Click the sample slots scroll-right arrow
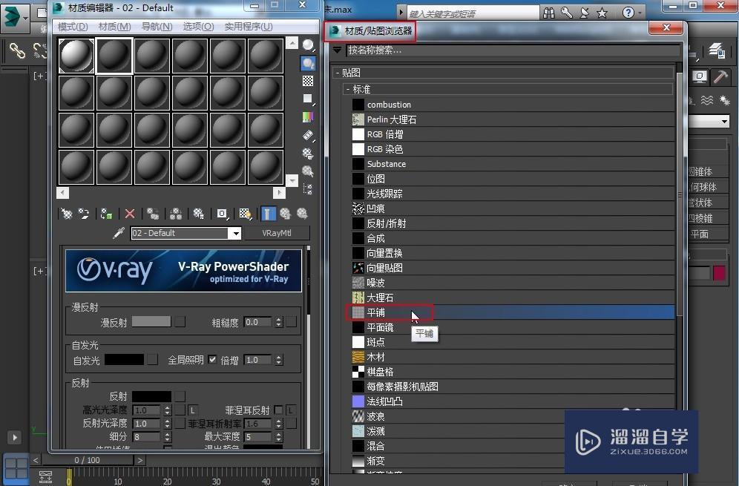This screenshot has width=739, height=486. (x=279, y=192)
